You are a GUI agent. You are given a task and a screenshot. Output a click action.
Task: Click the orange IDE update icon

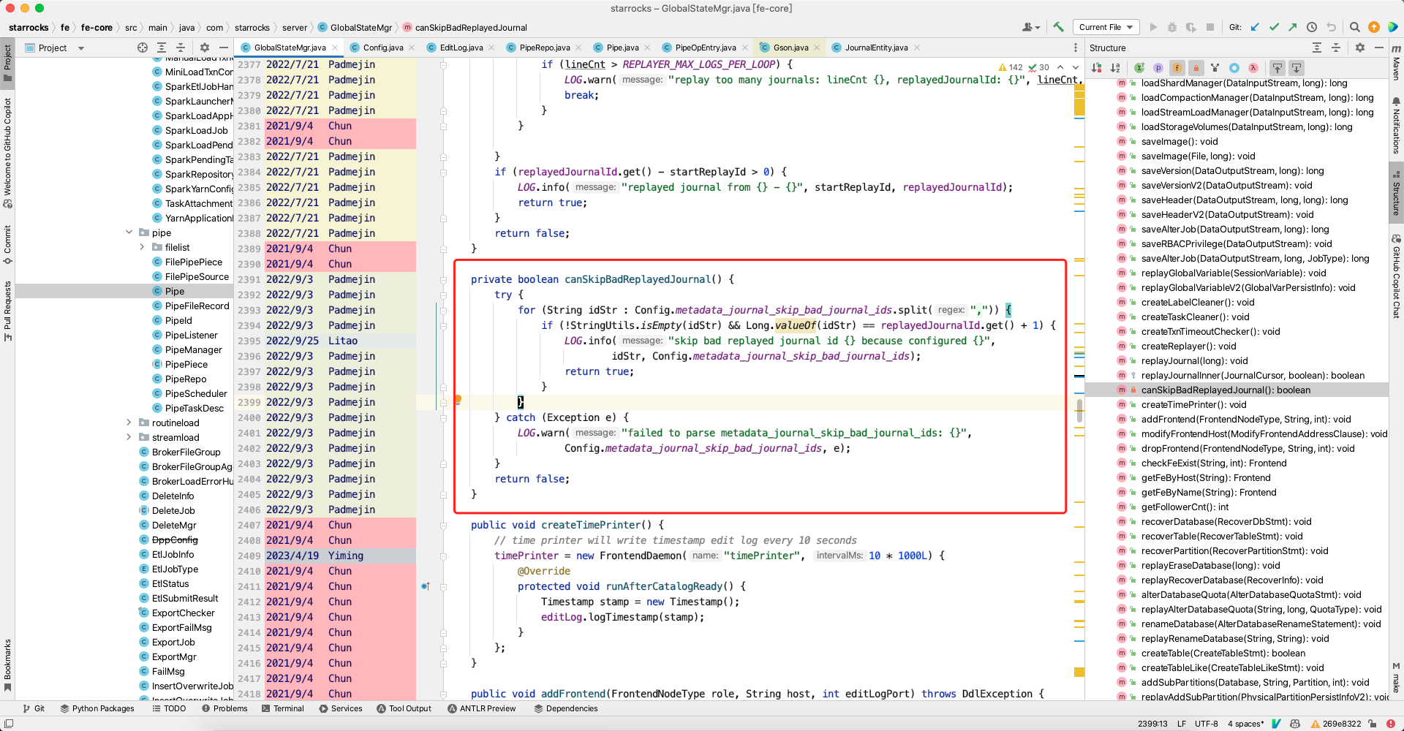coord(1374,27)
